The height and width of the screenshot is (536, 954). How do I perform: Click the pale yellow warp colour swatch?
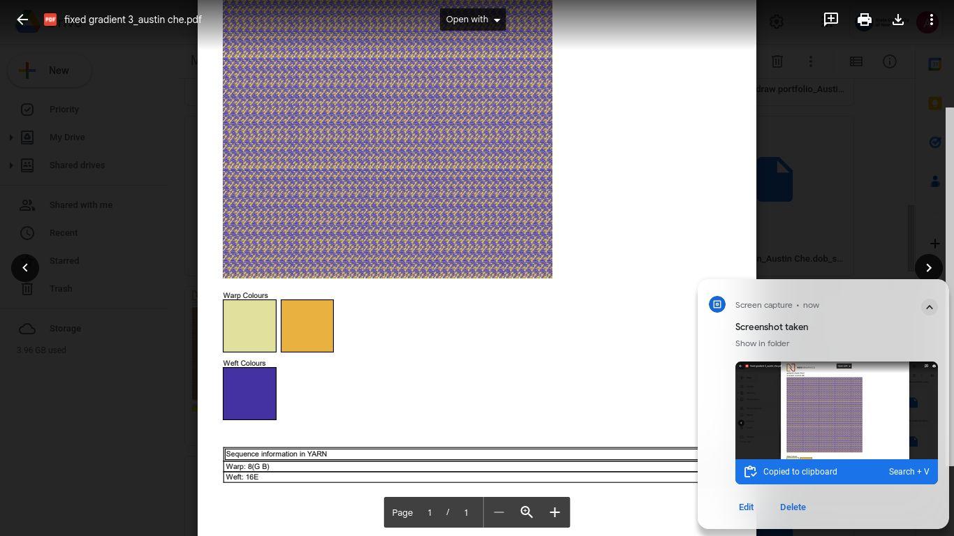pos(249,326)
